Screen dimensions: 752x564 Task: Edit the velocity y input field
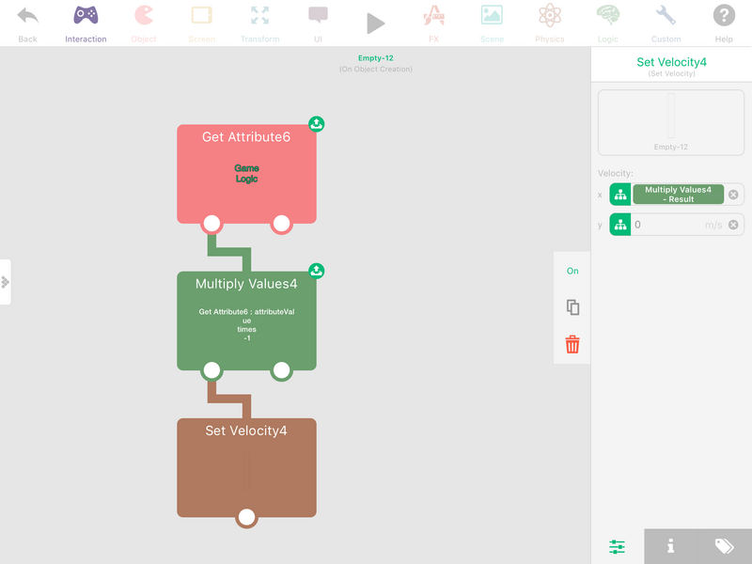click(x=678, y=225)
